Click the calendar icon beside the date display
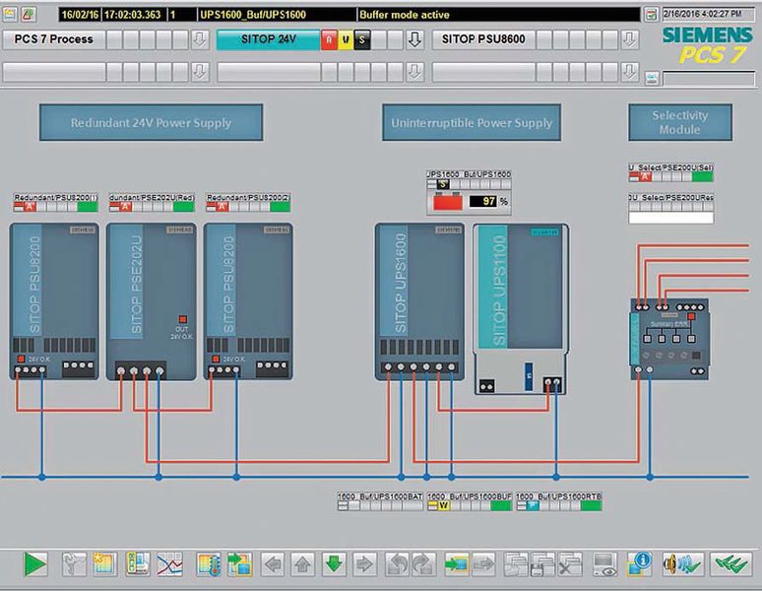Viewport: 762px width, 591px height. pyautogui.click(x=651, y=14)
